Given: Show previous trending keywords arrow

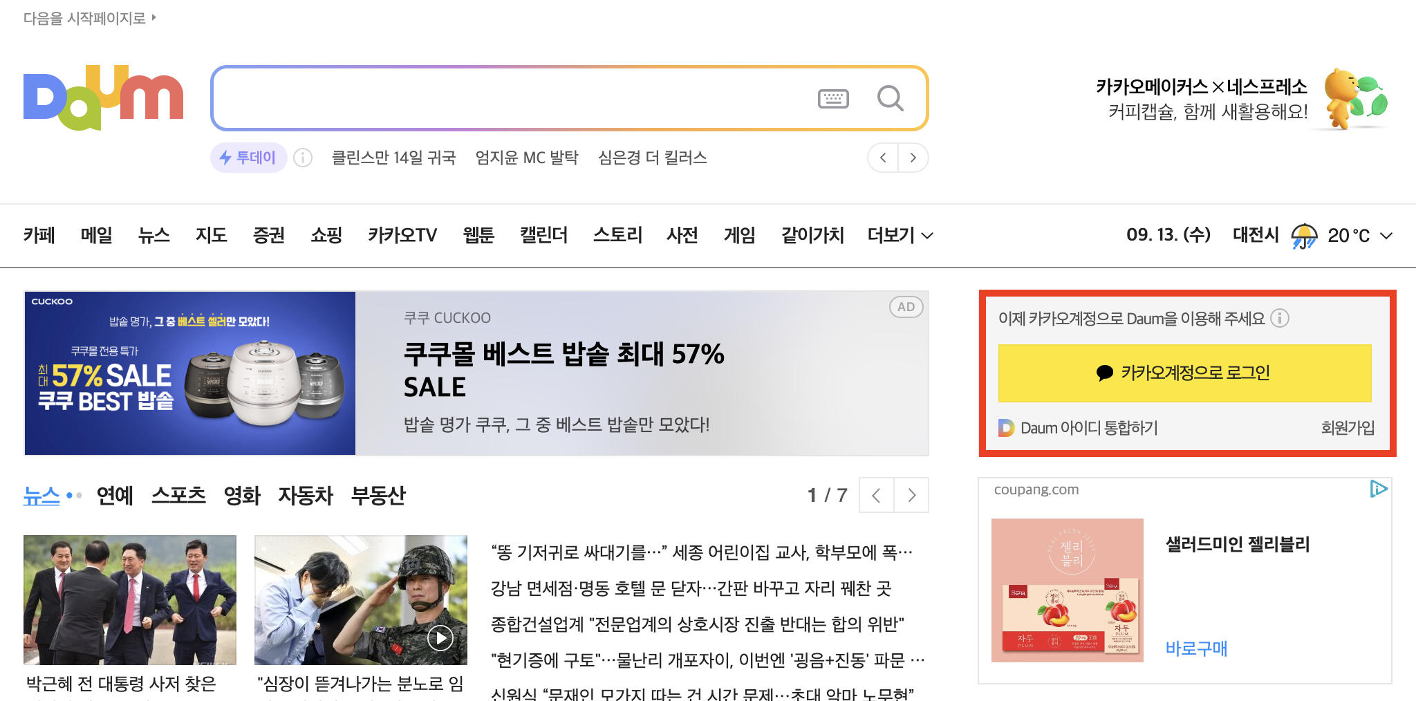Looking at the screenshot, I should click(883, 158).
